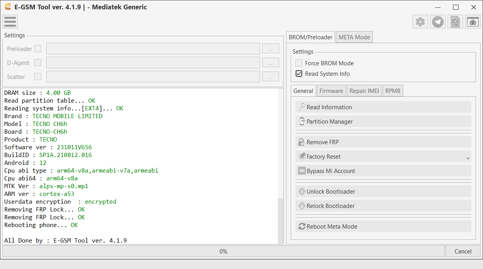Click log line 'BuildID : SP1A.210812.016'
This screenshot has width=483, height=269.
click(48, 155)
